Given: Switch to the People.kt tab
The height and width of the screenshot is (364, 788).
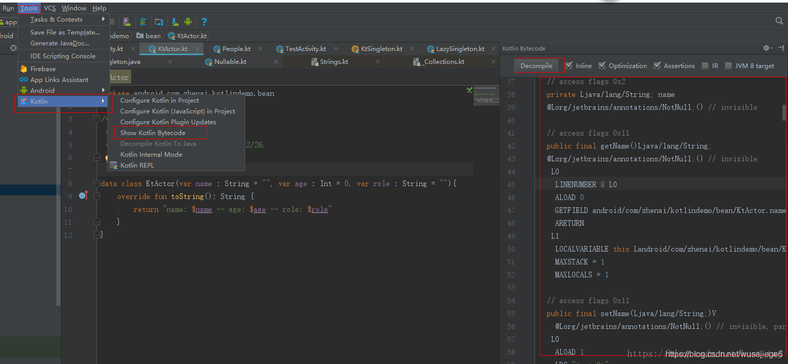Looking at the screenshot, I should click(236, 49).
